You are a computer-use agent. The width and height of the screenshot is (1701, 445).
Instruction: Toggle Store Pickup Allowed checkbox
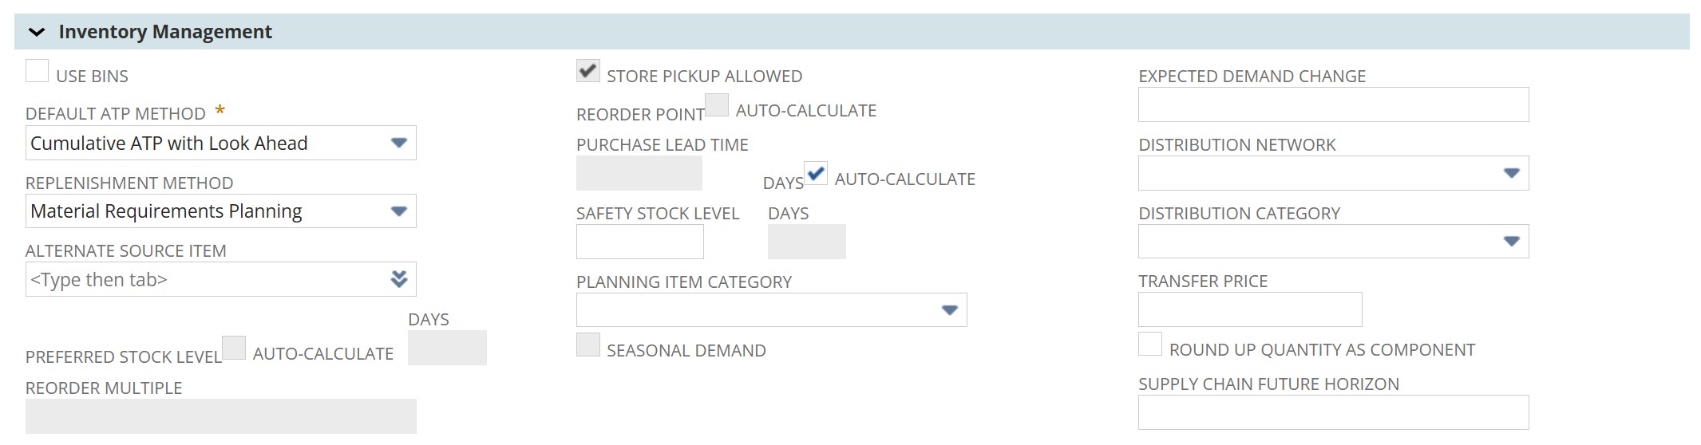coord(588,72)
